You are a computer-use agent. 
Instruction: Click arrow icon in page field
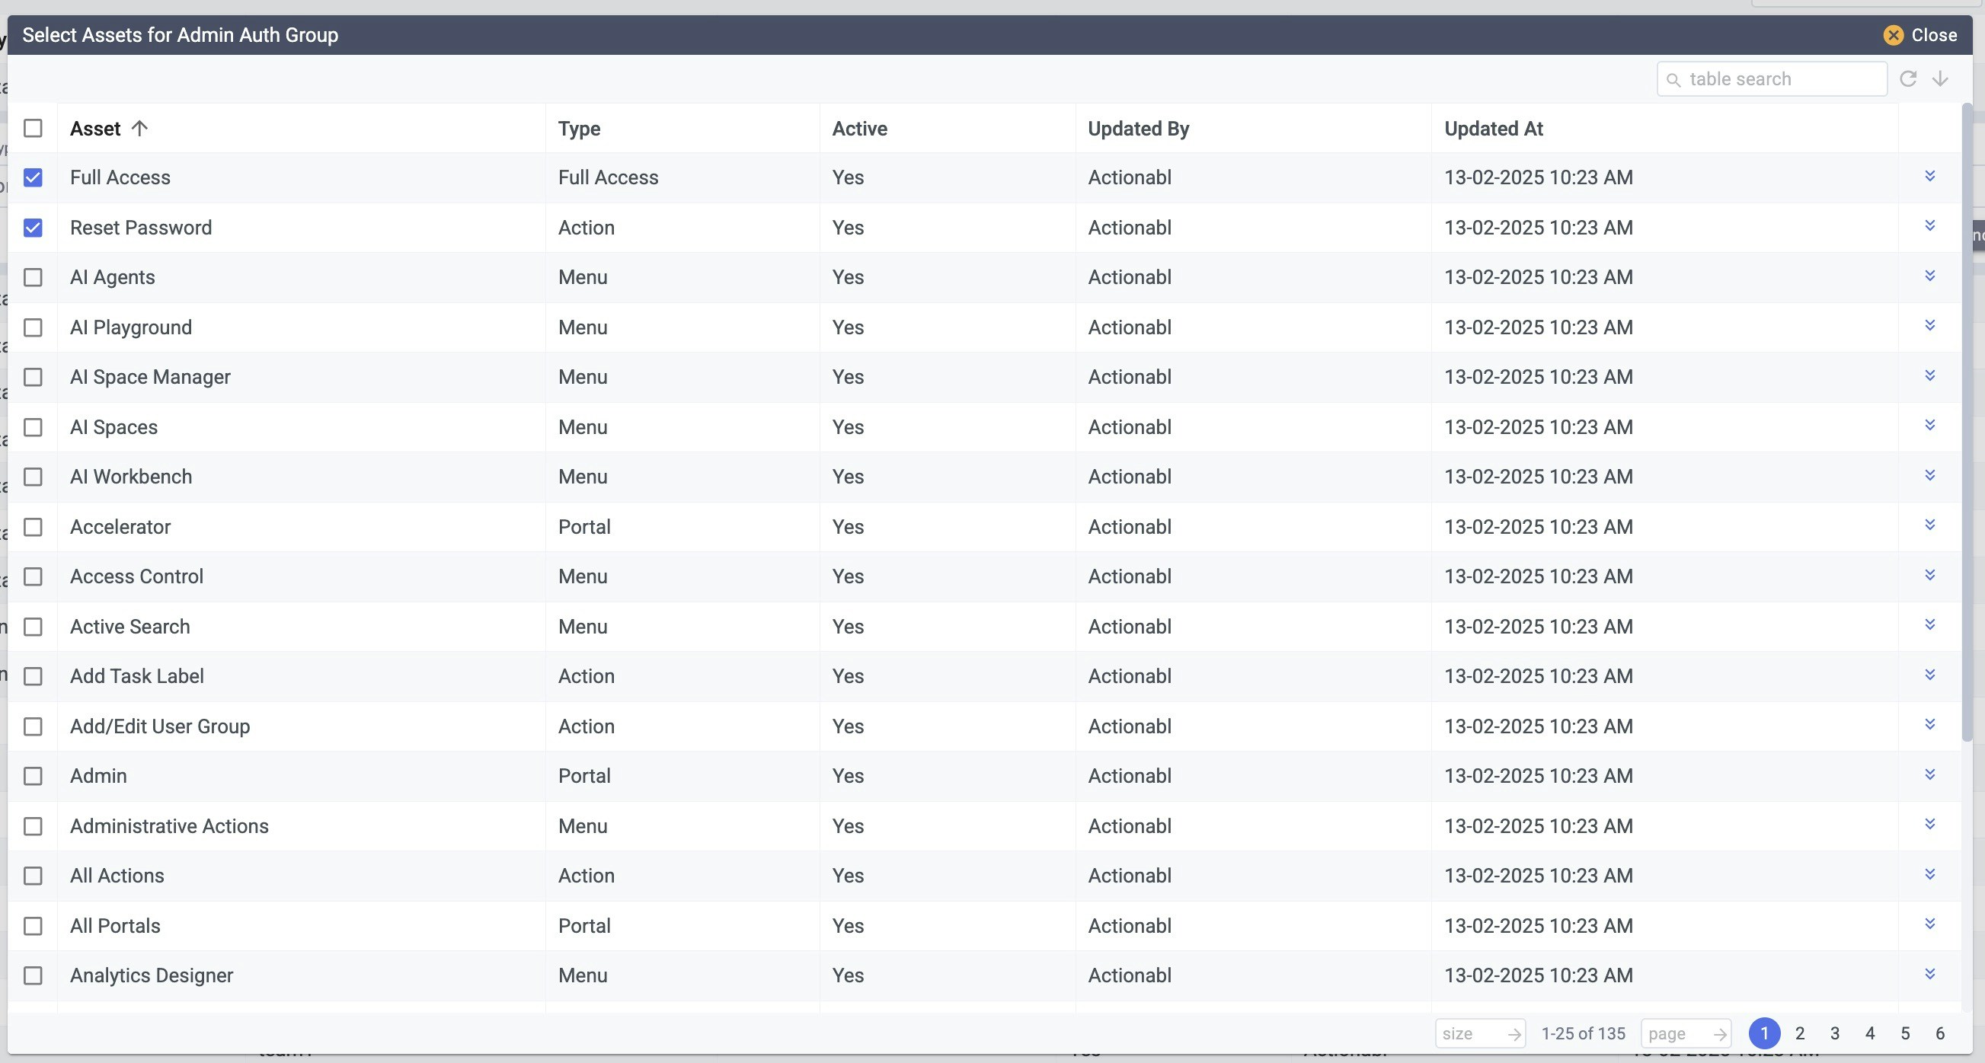[1719, 1034]
